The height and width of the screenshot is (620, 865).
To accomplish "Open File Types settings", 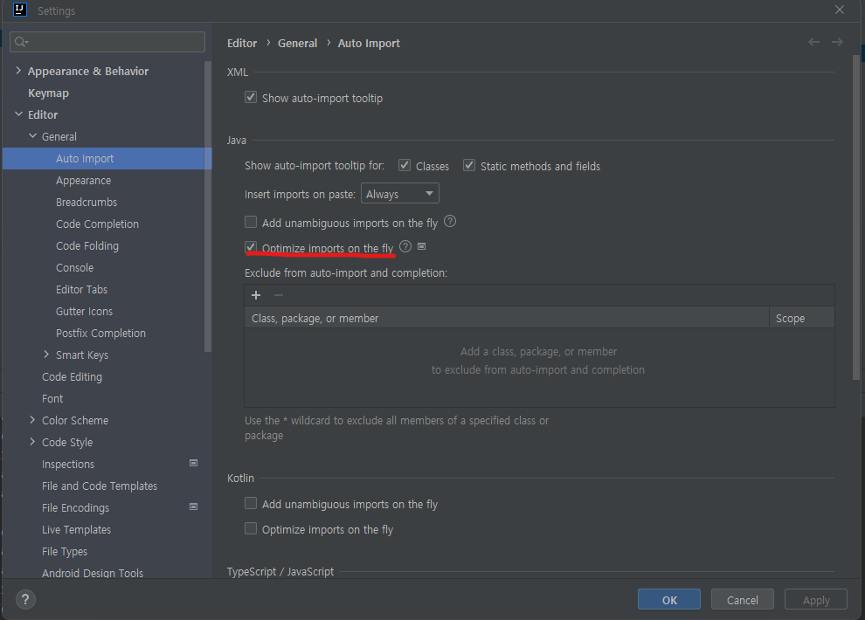I will point(65,552).
